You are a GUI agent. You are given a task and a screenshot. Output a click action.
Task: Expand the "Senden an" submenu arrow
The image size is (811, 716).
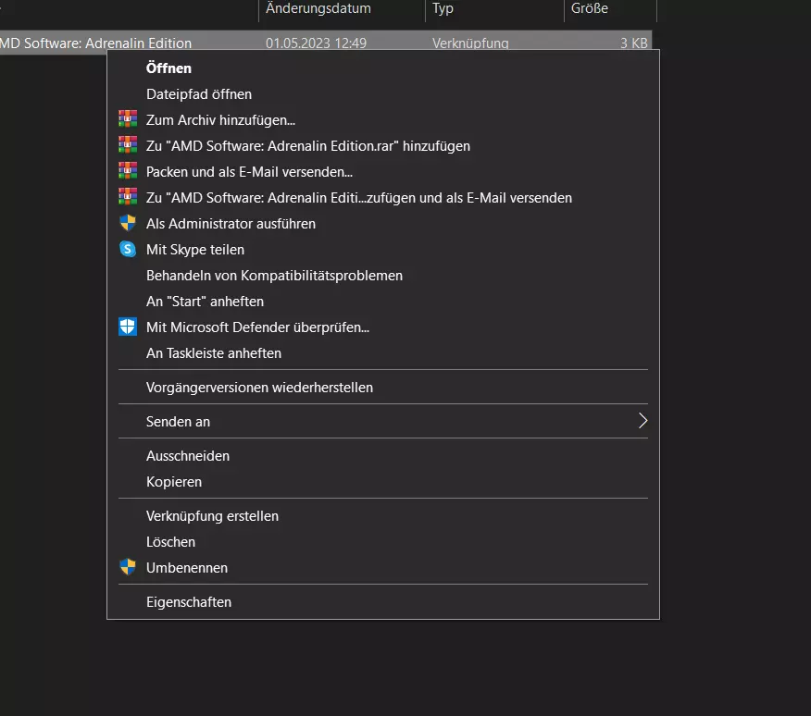pos(643,421)
